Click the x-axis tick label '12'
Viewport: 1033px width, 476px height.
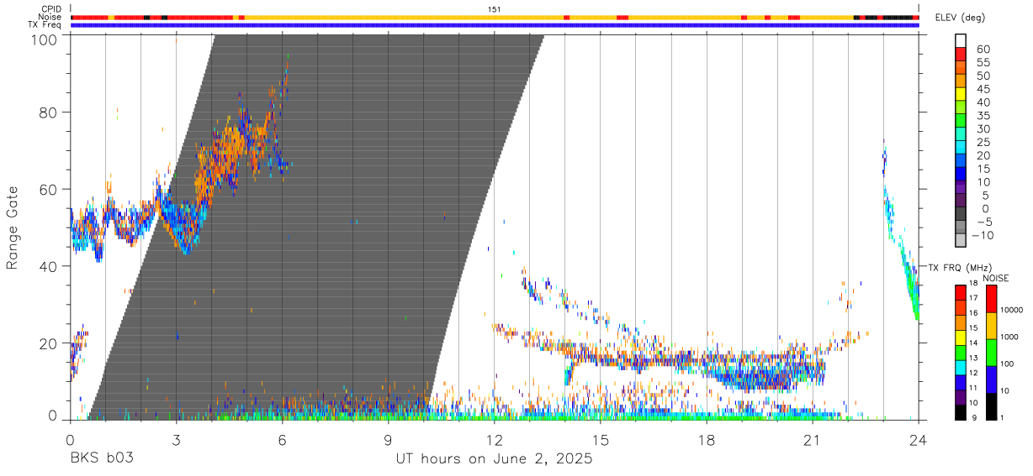tap(495, 440)
